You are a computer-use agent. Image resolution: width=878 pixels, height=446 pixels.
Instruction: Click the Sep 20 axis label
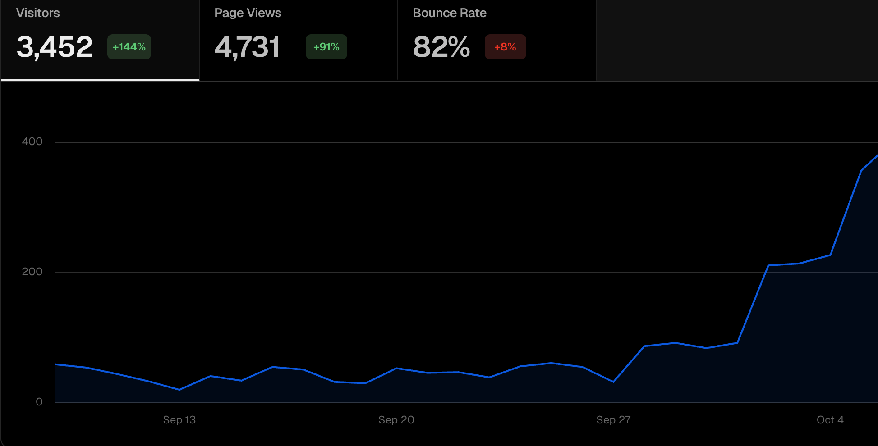[396, 420]
